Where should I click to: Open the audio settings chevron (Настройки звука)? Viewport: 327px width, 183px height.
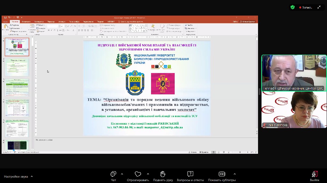point(32,177)
